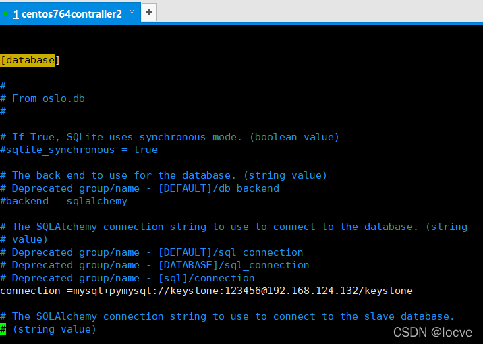Open a new session tab with plus button
483x344 pixels.
(149, 12)
